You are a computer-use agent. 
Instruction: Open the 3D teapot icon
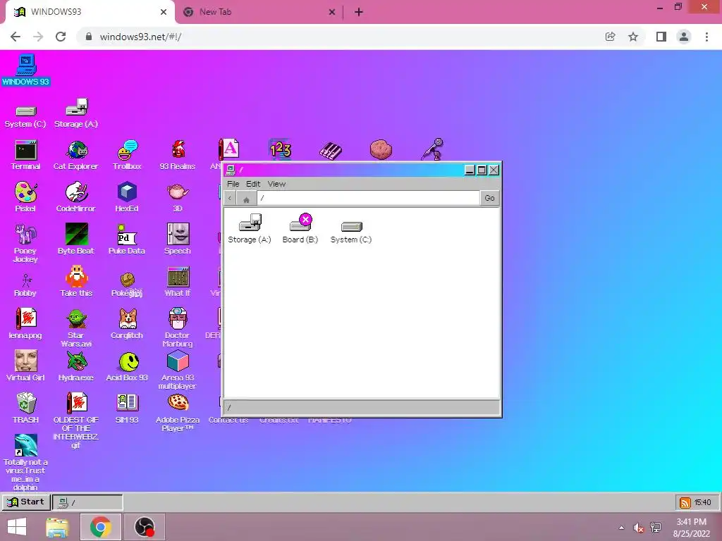point(178,197)
